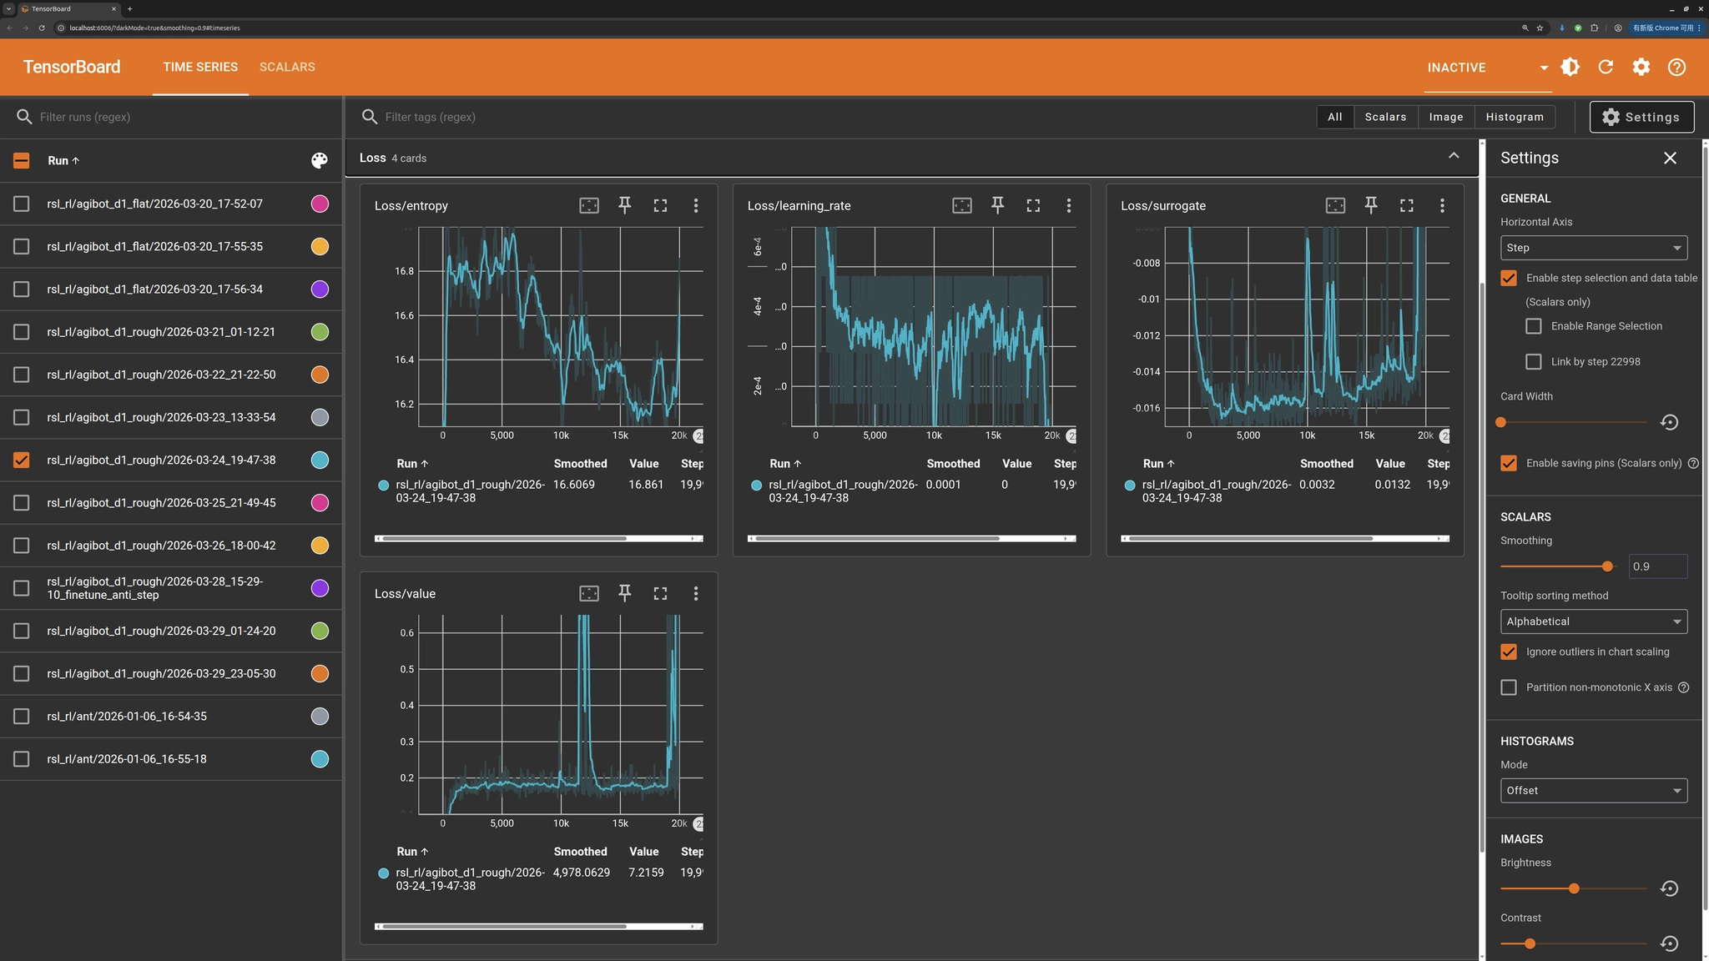1709x961 pixels.
Task: Check run agibot_d1_flat/2026-03-20_17-52-07
Action: click(22, 204)
